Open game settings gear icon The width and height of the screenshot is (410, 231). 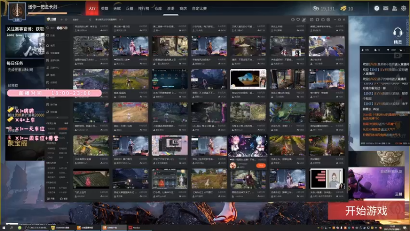(x=404, y=8)
